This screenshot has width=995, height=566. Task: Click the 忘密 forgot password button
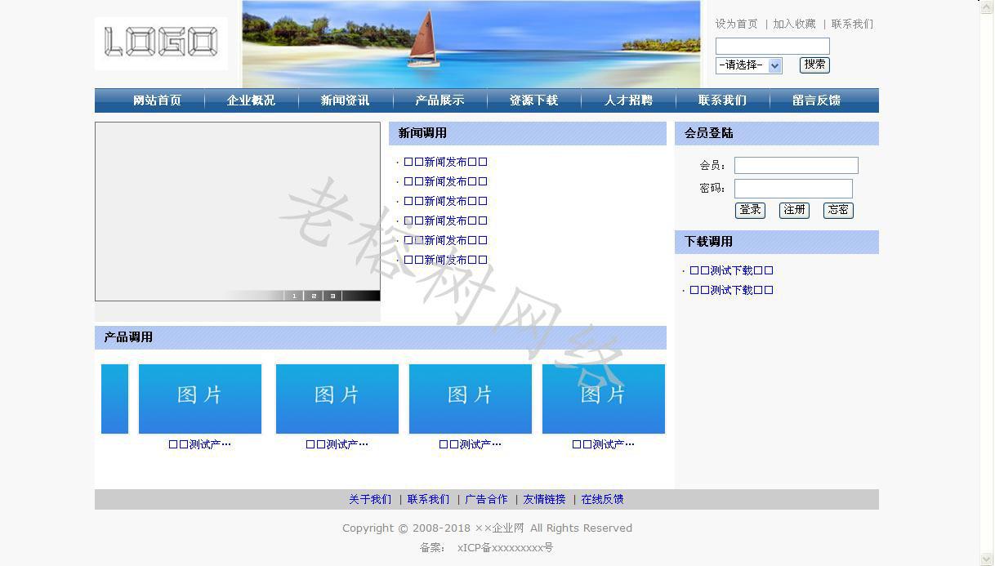click(x=838, y=210)
